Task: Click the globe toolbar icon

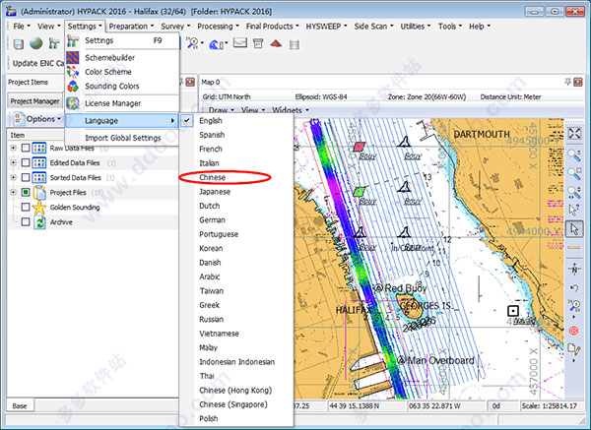Action: click(x=36, y=43)
